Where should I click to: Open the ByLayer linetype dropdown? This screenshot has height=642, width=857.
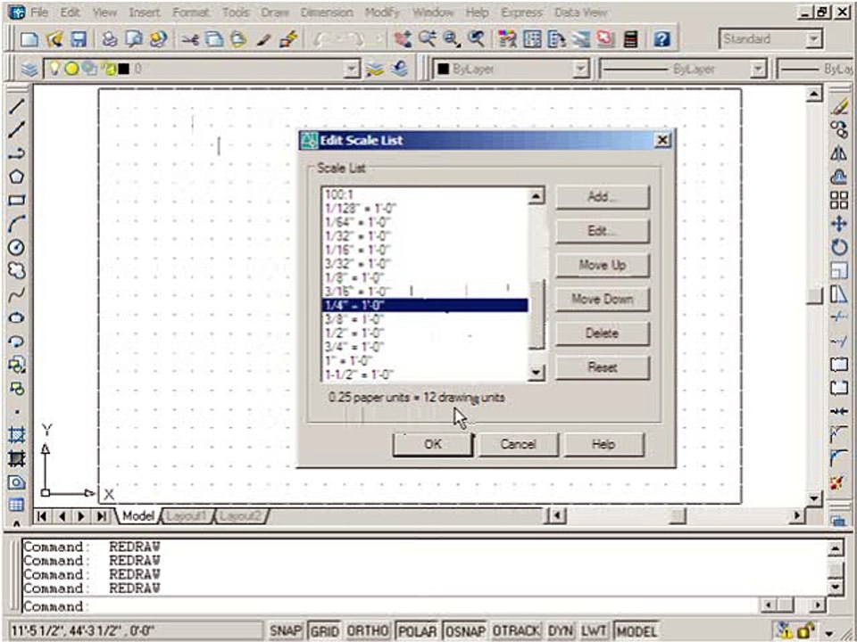pyautogui.click(x=758, y=70)
